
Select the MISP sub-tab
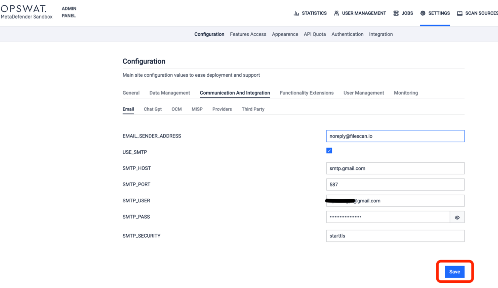point(197,109)
